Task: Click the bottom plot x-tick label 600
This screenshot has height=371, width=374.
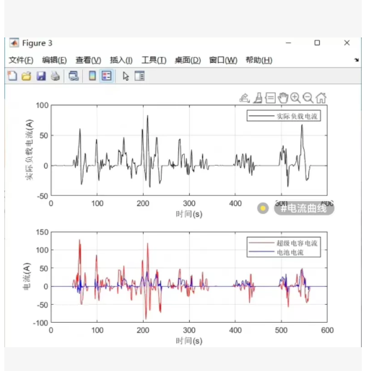Action: [327, 330]
